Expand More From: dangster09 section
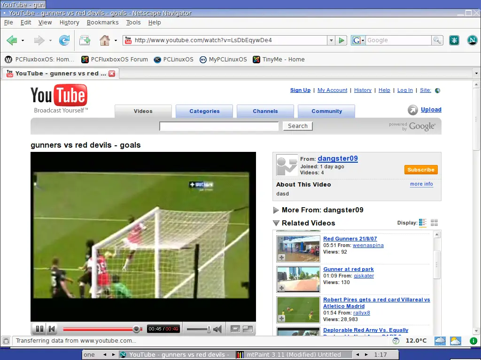481x360 pixels. 276,210
